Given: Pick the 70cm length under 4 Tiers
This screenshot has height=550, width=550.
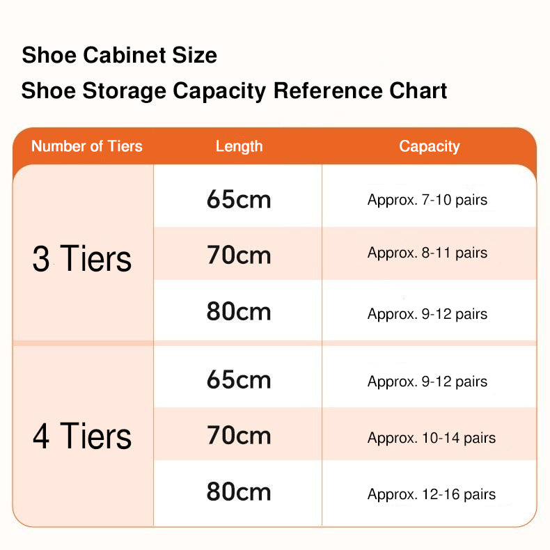Looking at the screenshot, I should (239, 435).
